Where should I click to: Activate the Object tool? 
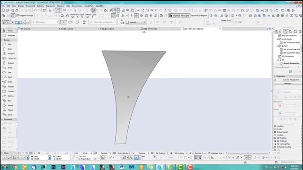pyautogui.click(x=9, y=110)
